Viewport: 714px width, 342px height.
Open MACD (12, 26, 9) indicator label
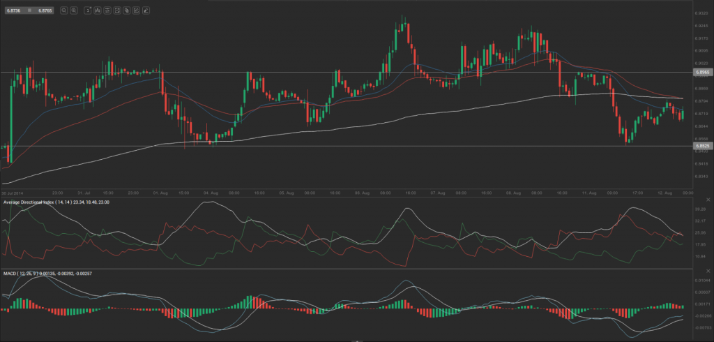click(28, 273)
